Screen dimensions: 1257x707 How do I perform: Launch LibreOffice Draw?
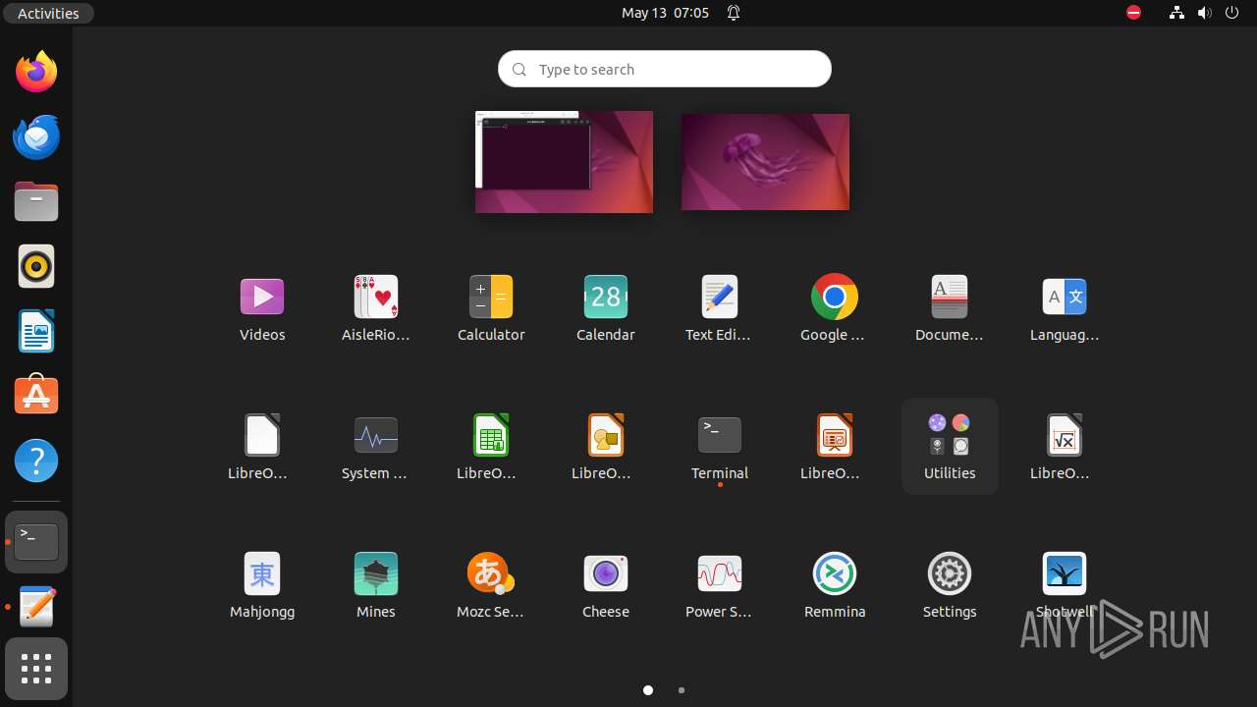[x=606, y=447]
